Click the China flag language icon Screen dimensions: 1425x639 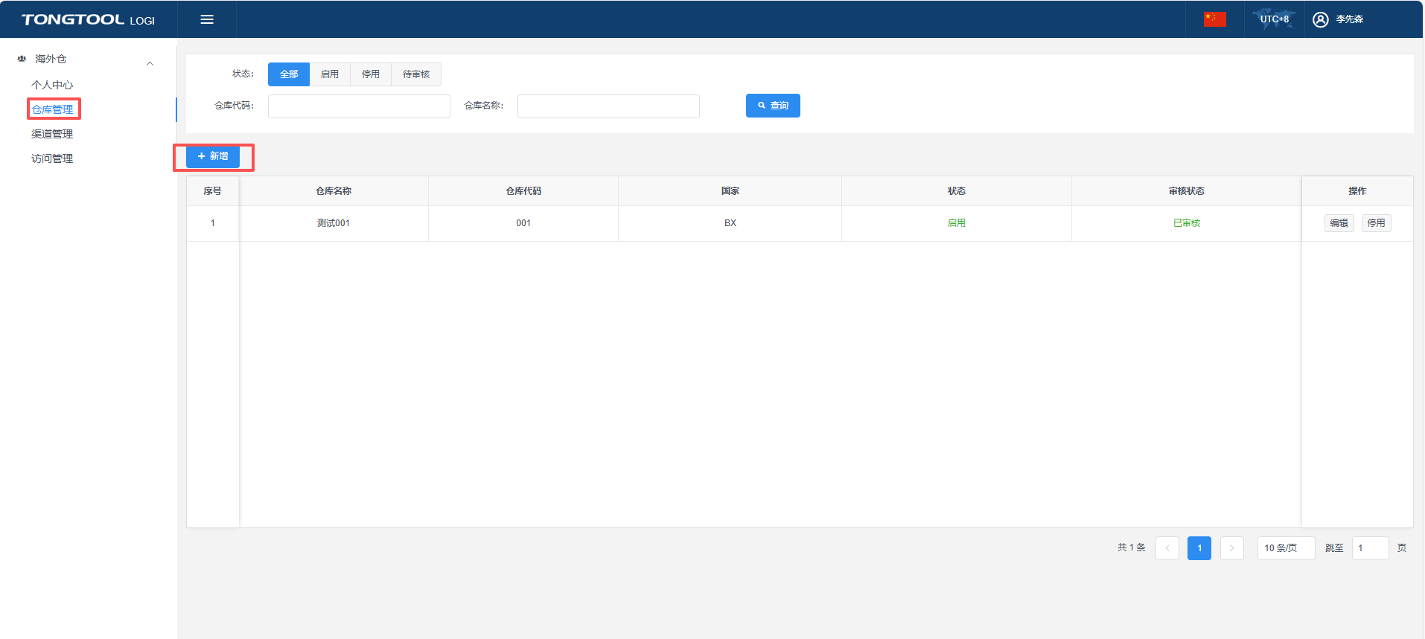(1214, 19)
